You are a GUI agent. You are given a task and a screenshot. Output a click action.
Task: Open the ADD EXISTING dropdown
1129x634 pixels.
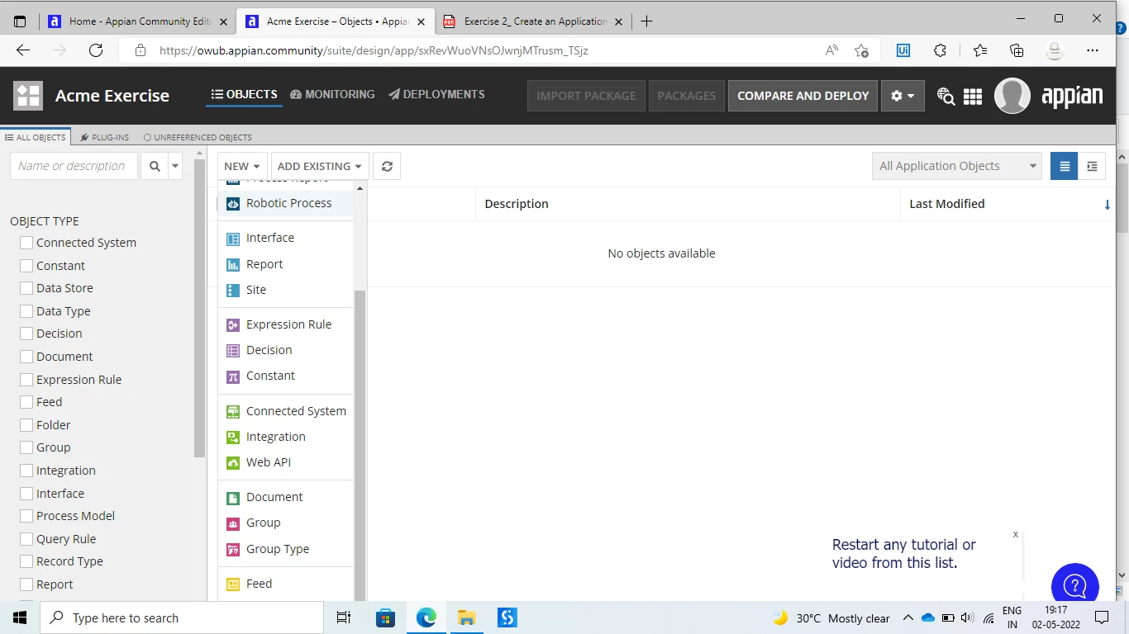click(319, 166)
